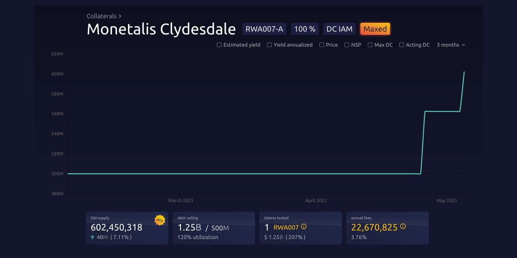The height and width of the screenshot is (258, 517).
Task: Click the chart line plateau at 560M
Action: click(x=442, y=111)
